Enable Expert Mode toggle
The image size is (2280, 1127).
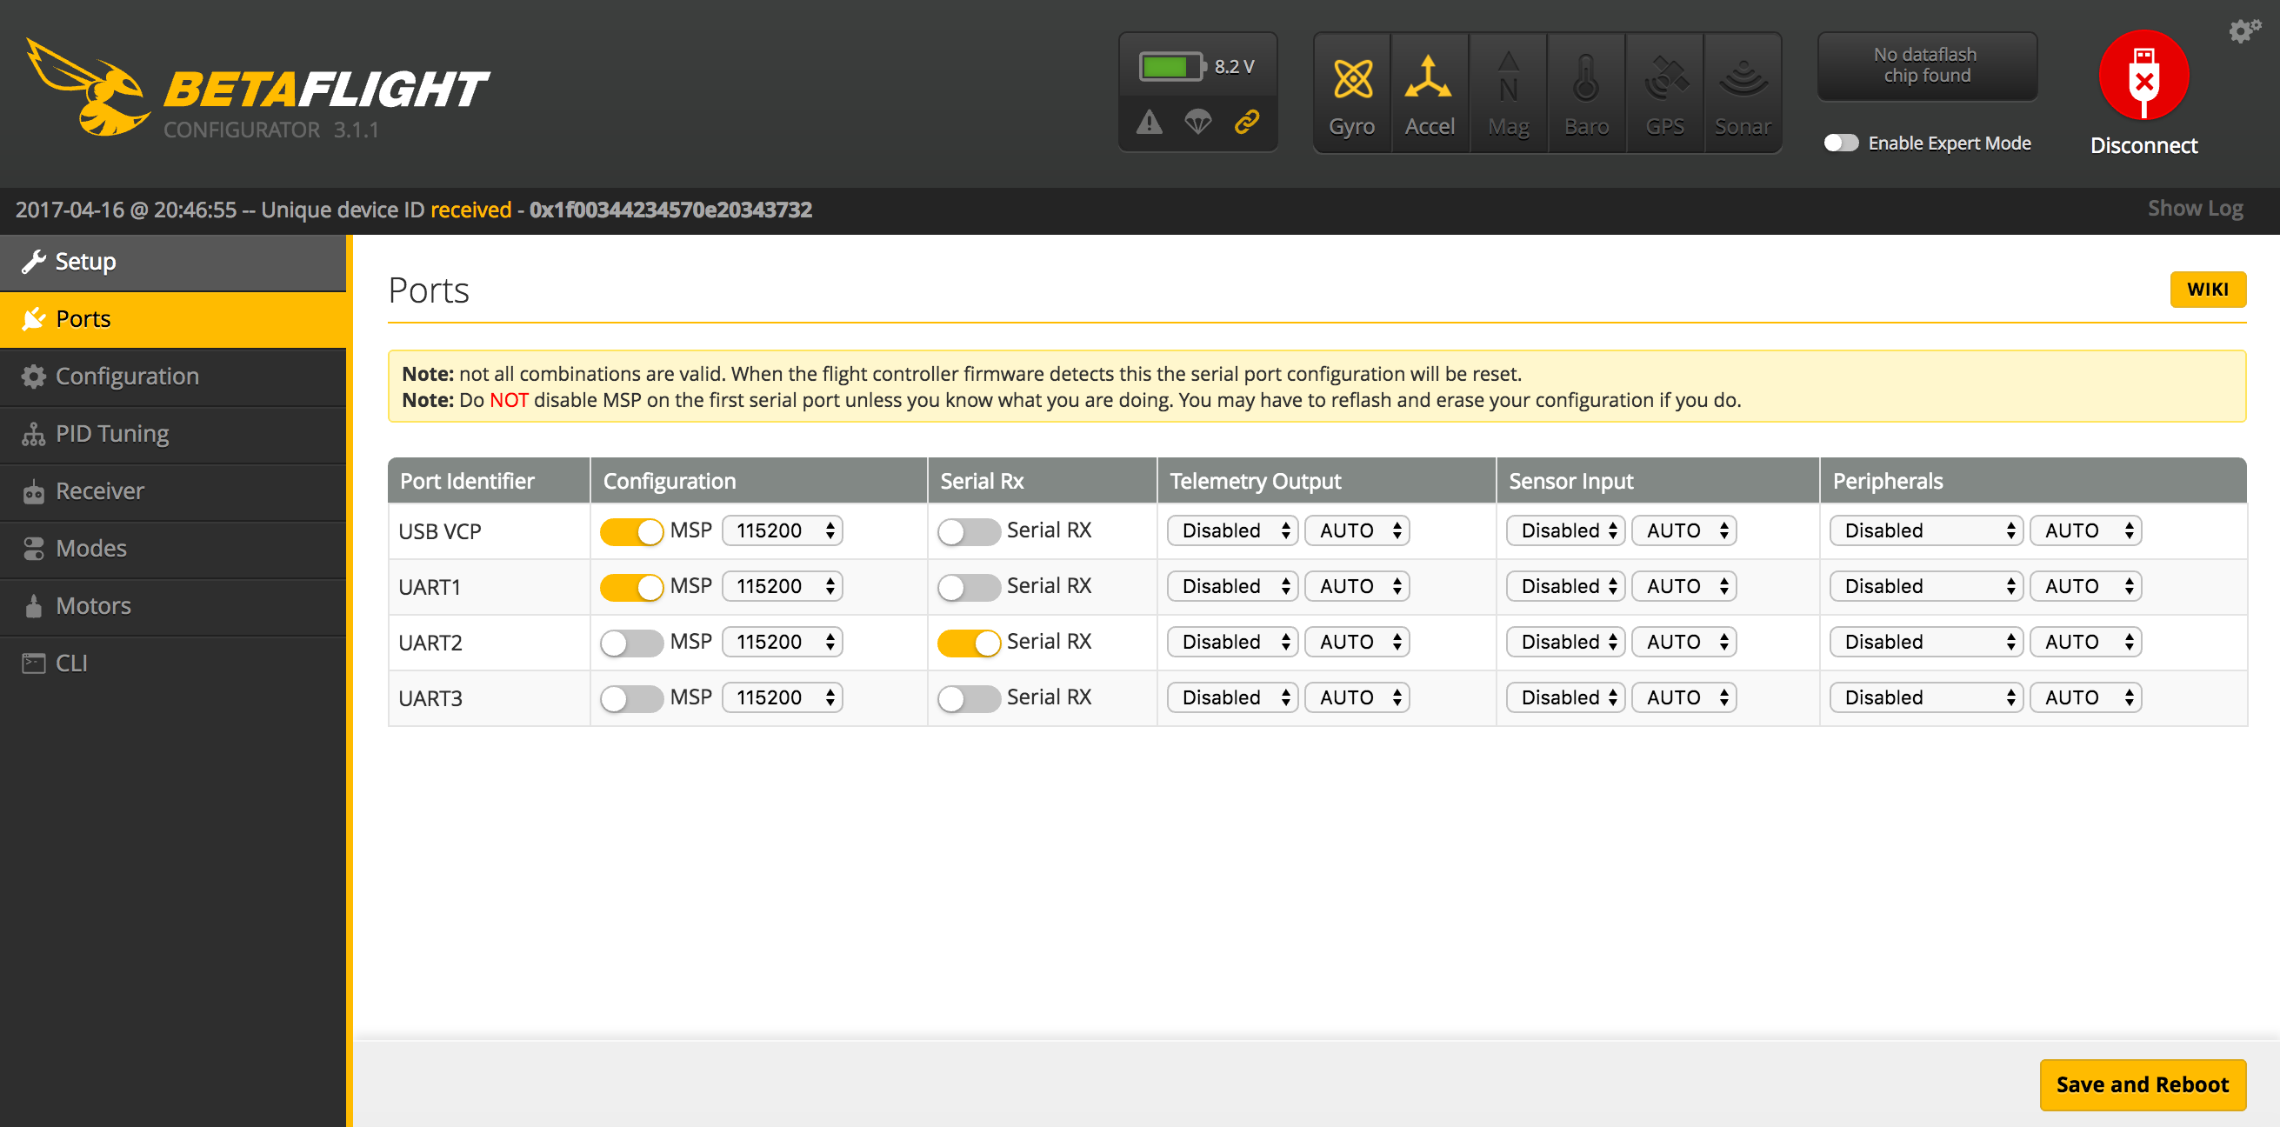click(x=1840, y=143)
